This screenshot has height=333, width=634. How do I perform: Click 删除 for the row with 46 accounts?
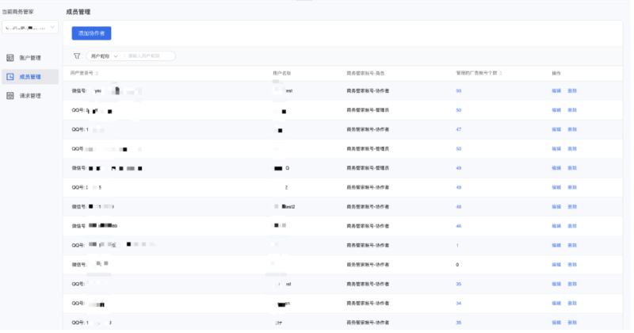572,226
